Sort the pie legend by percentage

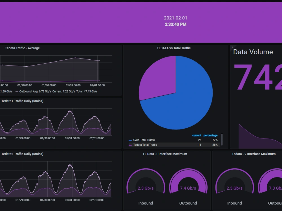pos(210,135)
